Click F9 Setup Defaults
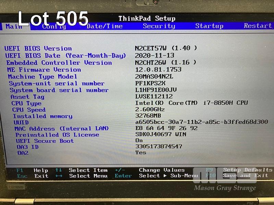The image size is (274, 205). (239, 170)
